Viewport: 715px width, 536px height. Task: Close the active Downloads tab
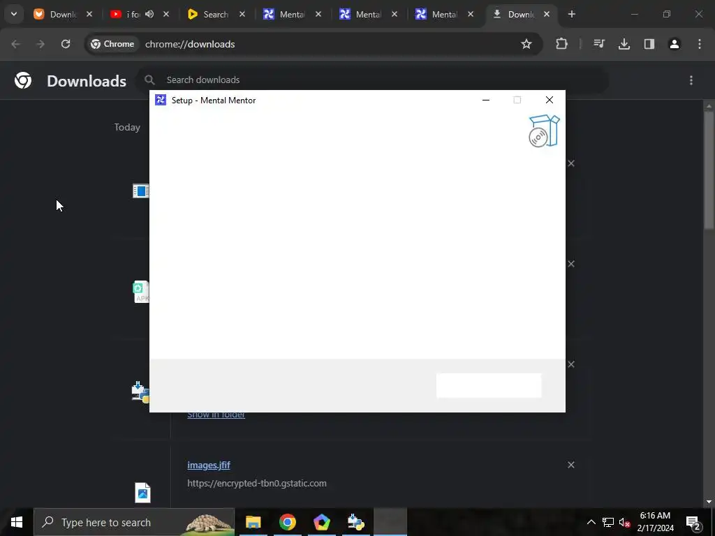[546, 14]
